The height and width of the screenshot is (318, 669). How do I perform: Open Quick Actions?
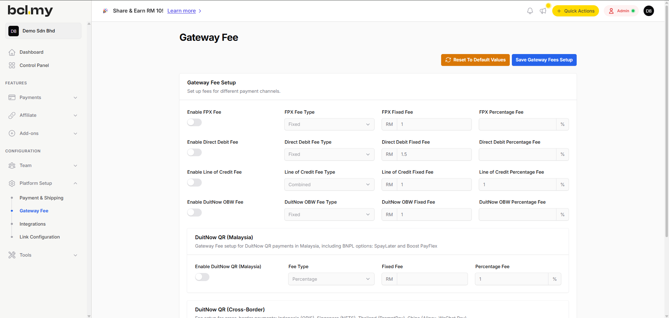pyautogui.click(x=575, y=11)
